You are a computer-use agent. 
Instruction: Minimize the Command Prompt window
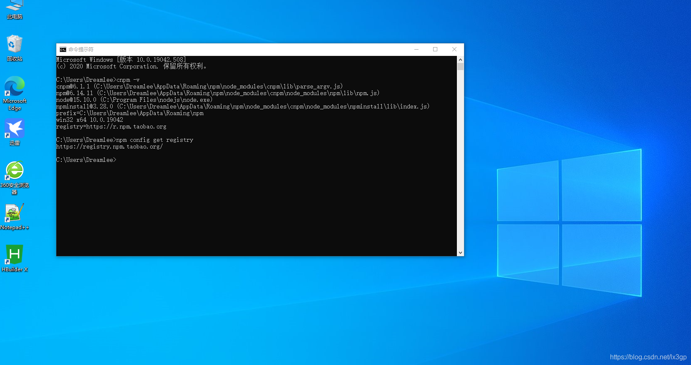pyautogui.click(x=416, y=49)
